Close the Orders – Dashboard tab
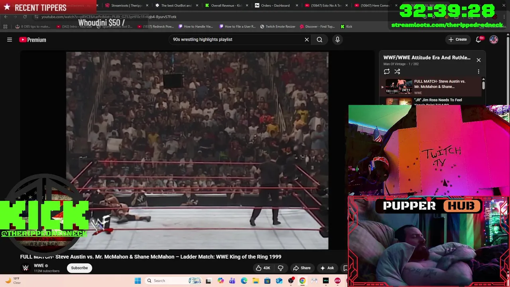This screenshot has width=510, height=287. tap(297, 6)
